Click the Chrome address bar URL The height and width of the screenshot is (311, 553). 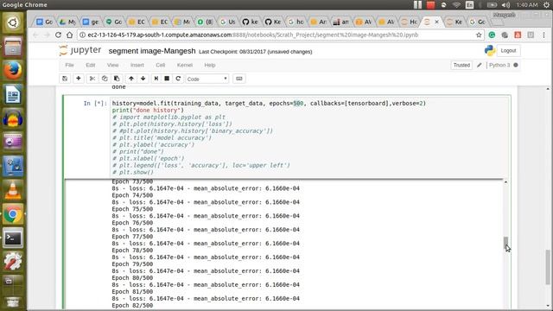click(x=253, y=35)
